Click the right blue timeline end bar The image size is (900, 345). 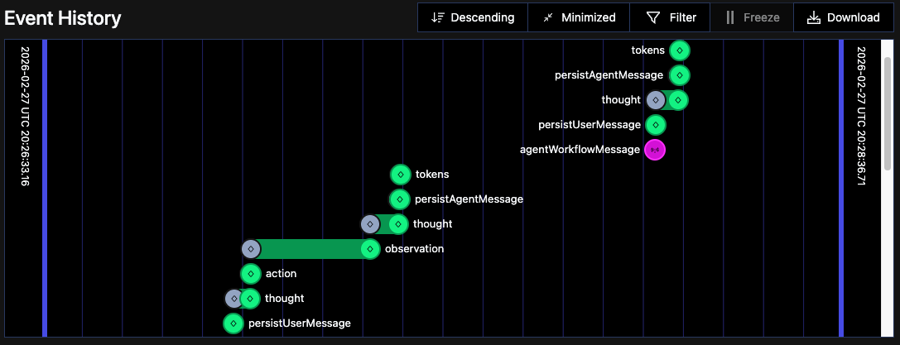841,188
